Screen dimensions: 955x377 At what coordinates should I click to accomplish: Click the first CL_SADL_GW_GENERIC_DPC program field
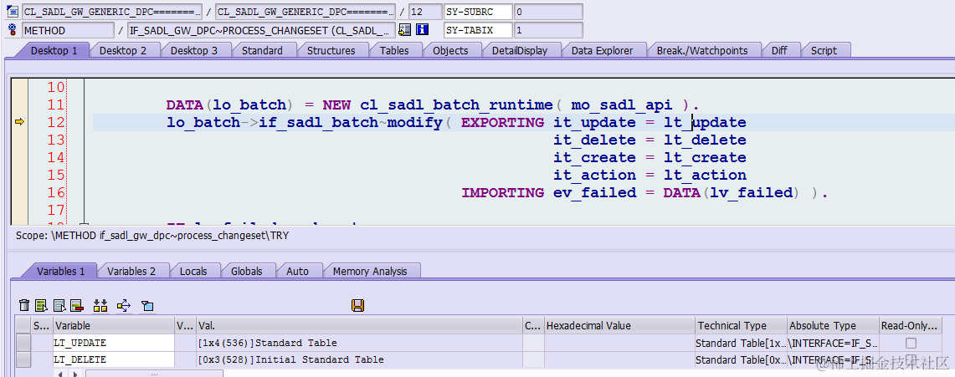[112, 12]
